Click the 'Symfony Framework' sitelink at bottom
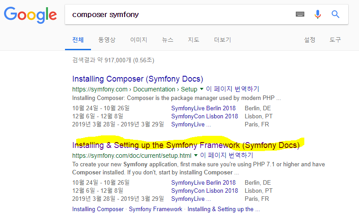 pyautogui.click(x=156, y=209)
